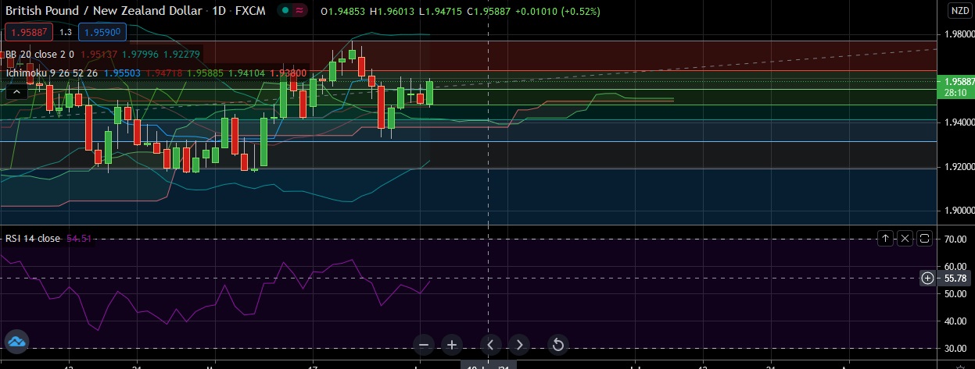The width and height of the screenshot is (975, 369).
Task: Click the 40.00 RSI scale label
Action: [x=955, y=321]
